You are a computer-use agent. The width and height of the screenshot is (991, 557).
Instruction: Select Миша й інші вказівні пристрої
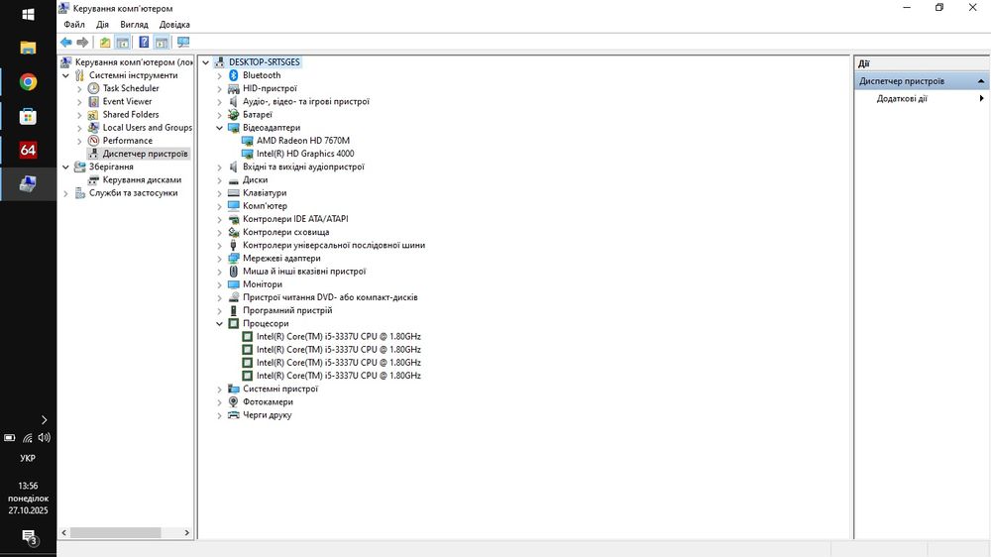click(x=304, y=272)
